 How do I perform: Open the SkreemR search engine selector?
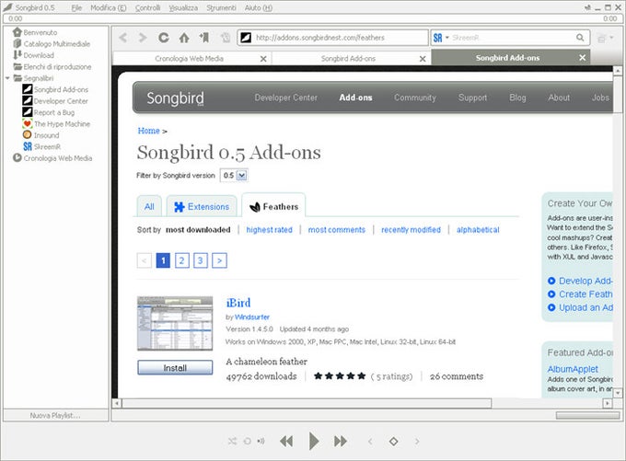(x=441, y=38)
